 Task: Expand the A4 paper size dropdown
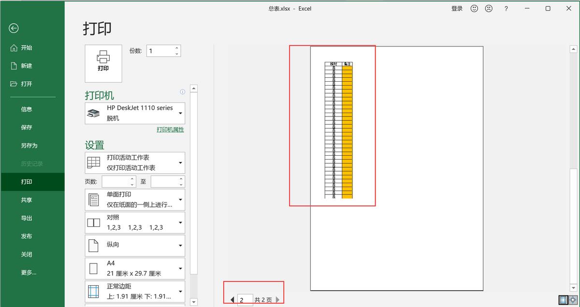click(135, 268)
